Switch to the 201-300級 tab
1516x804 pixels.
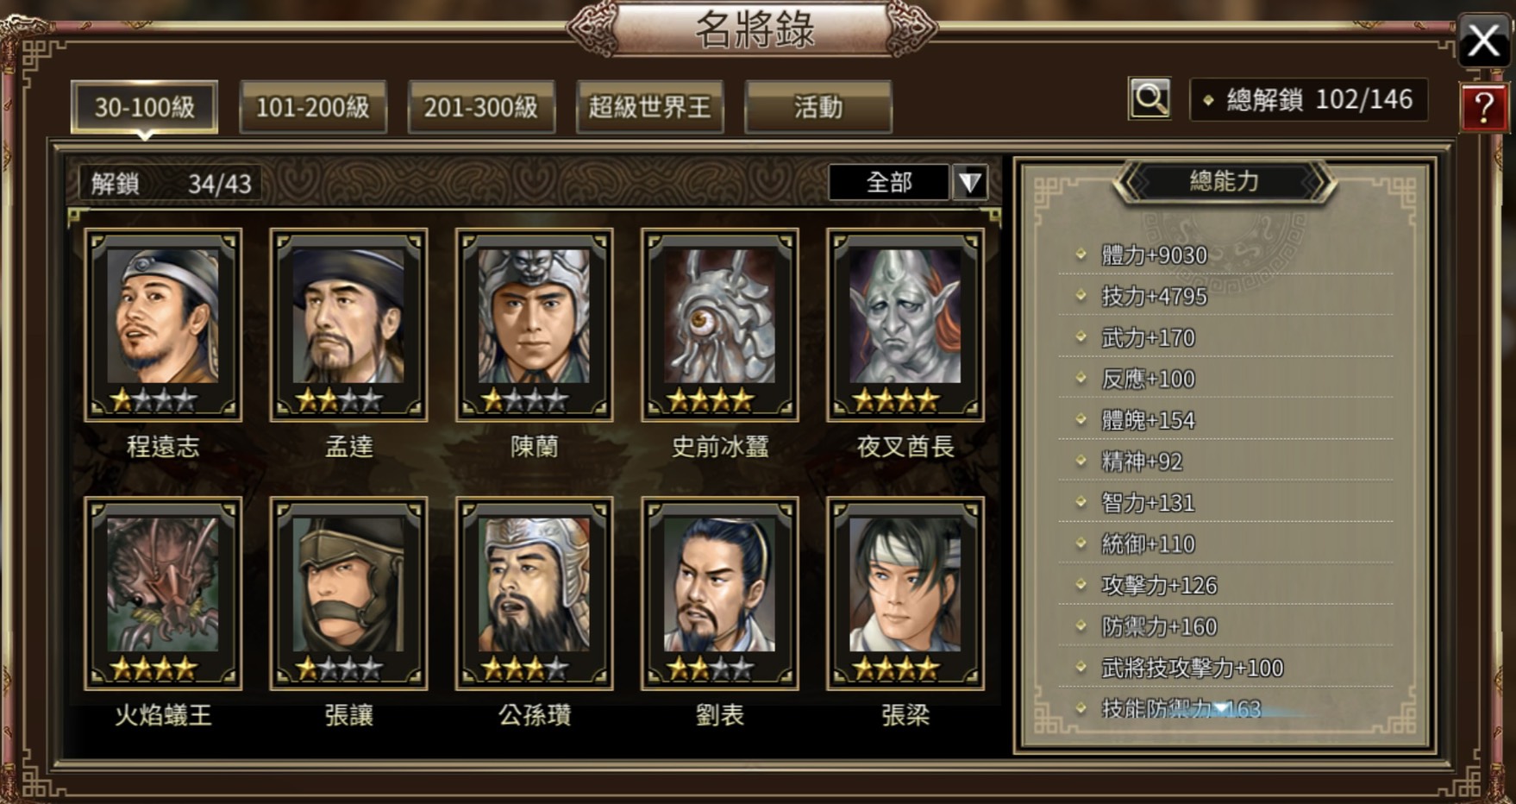481,107
